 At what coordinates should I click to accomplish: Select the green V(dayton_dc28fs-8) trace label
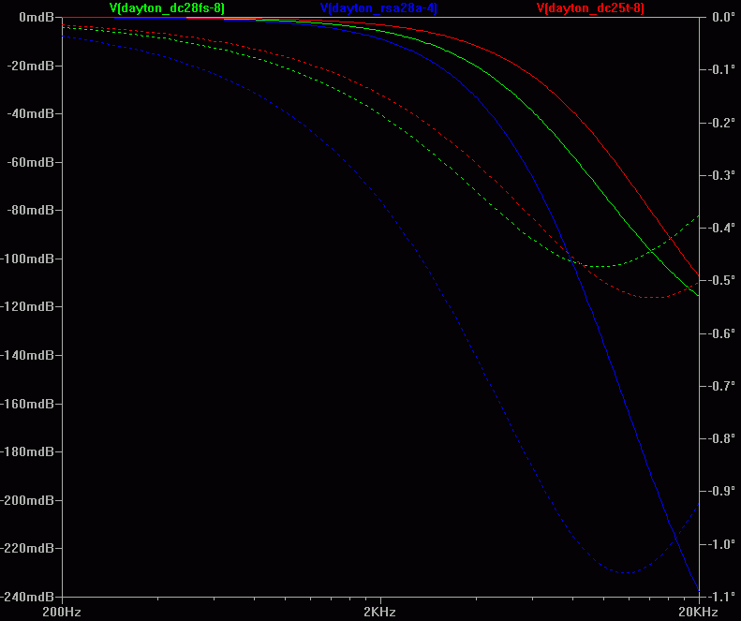click(167, 8)
